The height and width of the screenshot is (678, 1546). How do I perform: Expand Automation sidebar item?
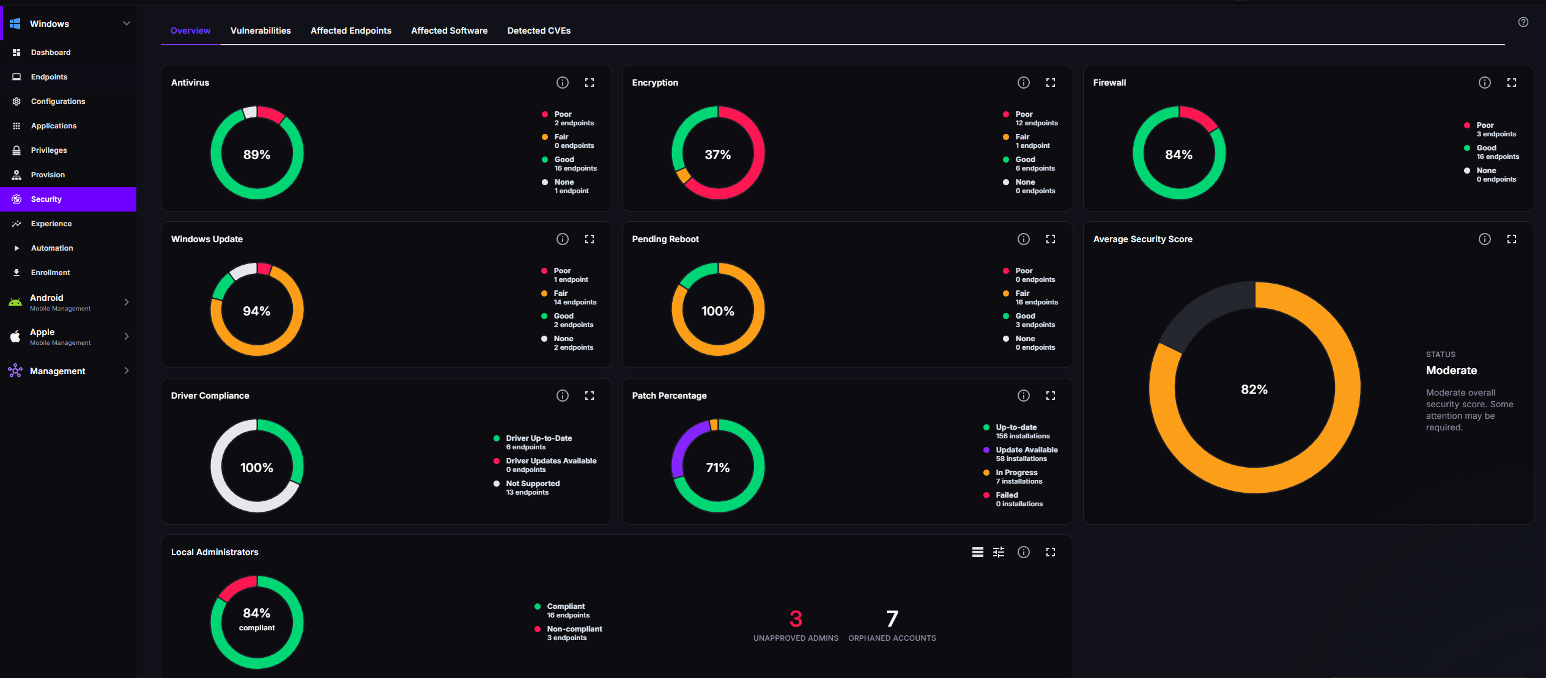click(x=68, y=248)
